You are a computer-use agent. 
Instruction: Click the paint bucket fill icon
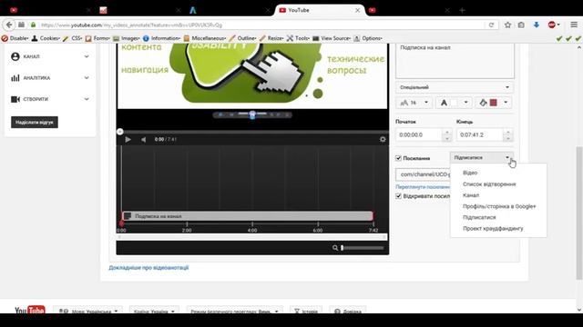pyautogui.click(x=483, y=103)
